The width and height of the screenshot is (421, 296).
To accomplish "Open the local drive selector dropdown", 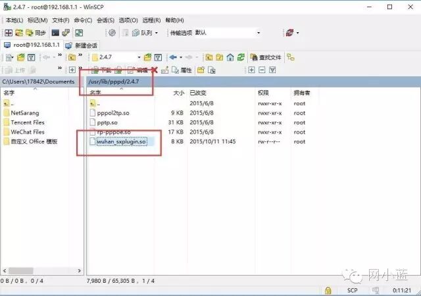I will 10,57.
